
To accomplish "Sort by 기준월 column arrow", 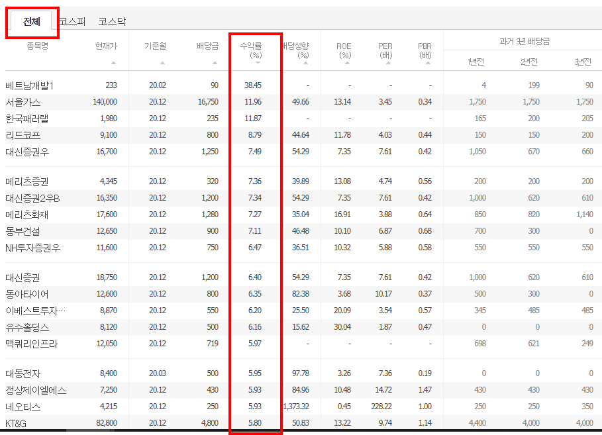I will click(x=162, y=63).
